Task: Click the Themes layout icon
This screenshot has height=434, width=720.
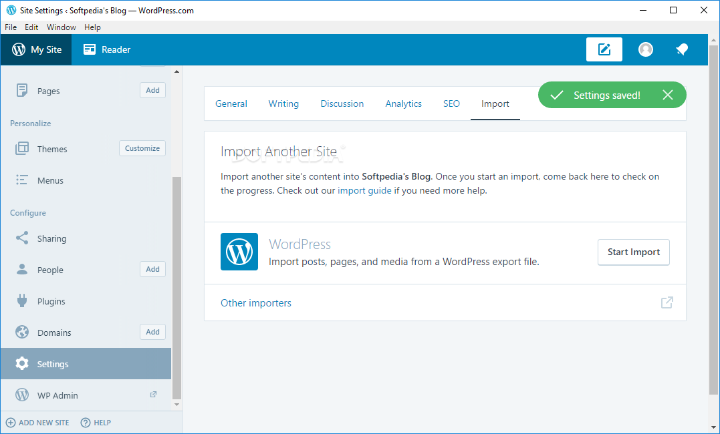Action: point(21,148)
